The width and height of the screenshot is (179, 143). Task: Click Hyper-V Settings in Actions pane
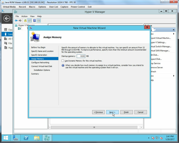tap(158, 42)
